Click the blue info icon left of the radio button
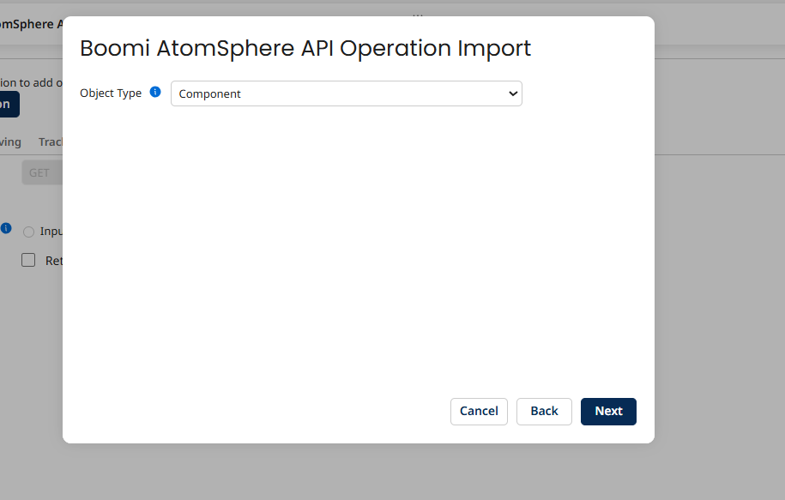Image resolution: width=785 pixels, height=500 pixels. click(x=6, y=229)
